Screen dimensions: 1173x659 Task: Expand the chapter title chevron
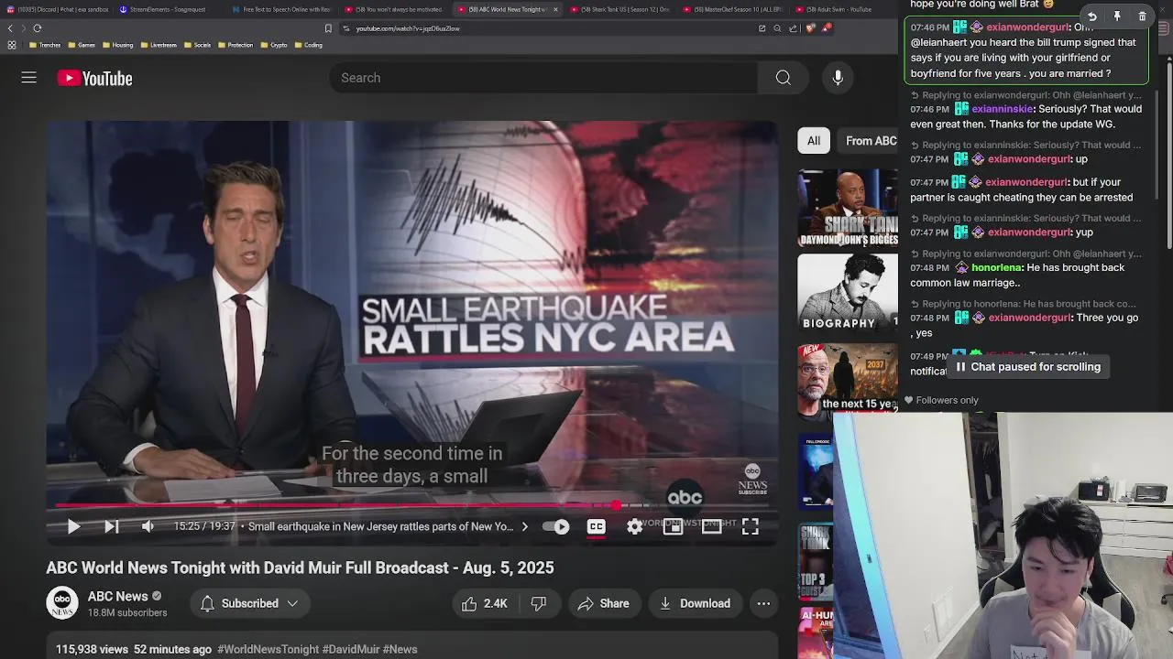(524, 526)
